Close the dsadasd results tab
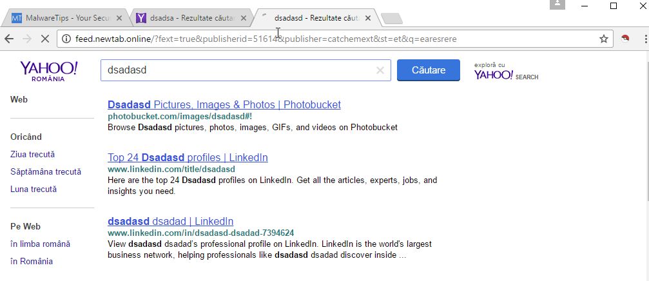This screenshot has height=281, width=649. (x=368, y=18)
